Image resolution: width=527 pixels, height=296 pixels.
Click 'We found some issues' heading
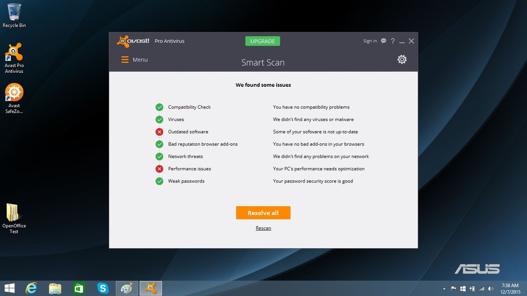click(x=263, y=85)
